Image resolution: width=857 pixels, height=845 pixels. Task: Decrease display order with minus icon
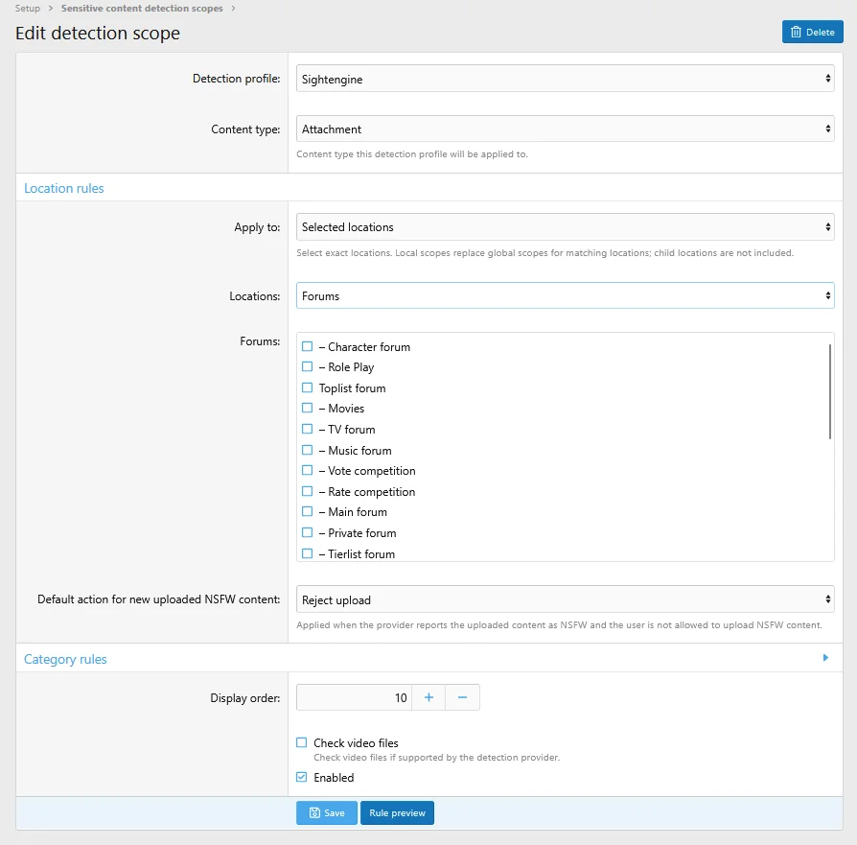462,697
